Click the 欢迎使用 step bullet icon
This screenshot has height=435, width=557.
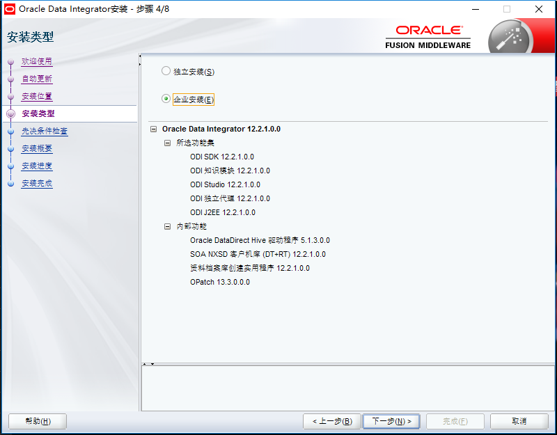coord(11,62)
